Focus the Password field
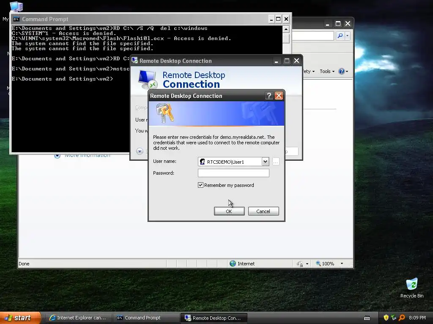 click(x=233, y=173)
